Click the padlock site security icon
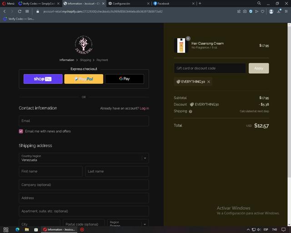The height and width of the screenshot is (233, 291). coord(38,11)
